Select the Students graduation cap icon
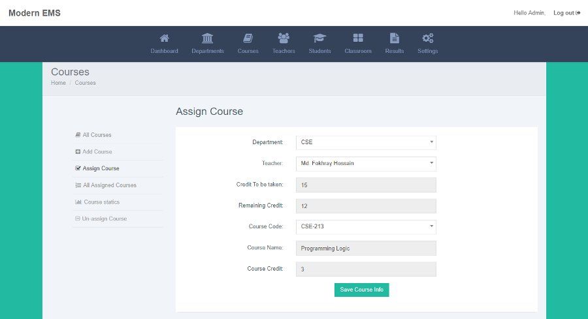 tap(319, 38)
